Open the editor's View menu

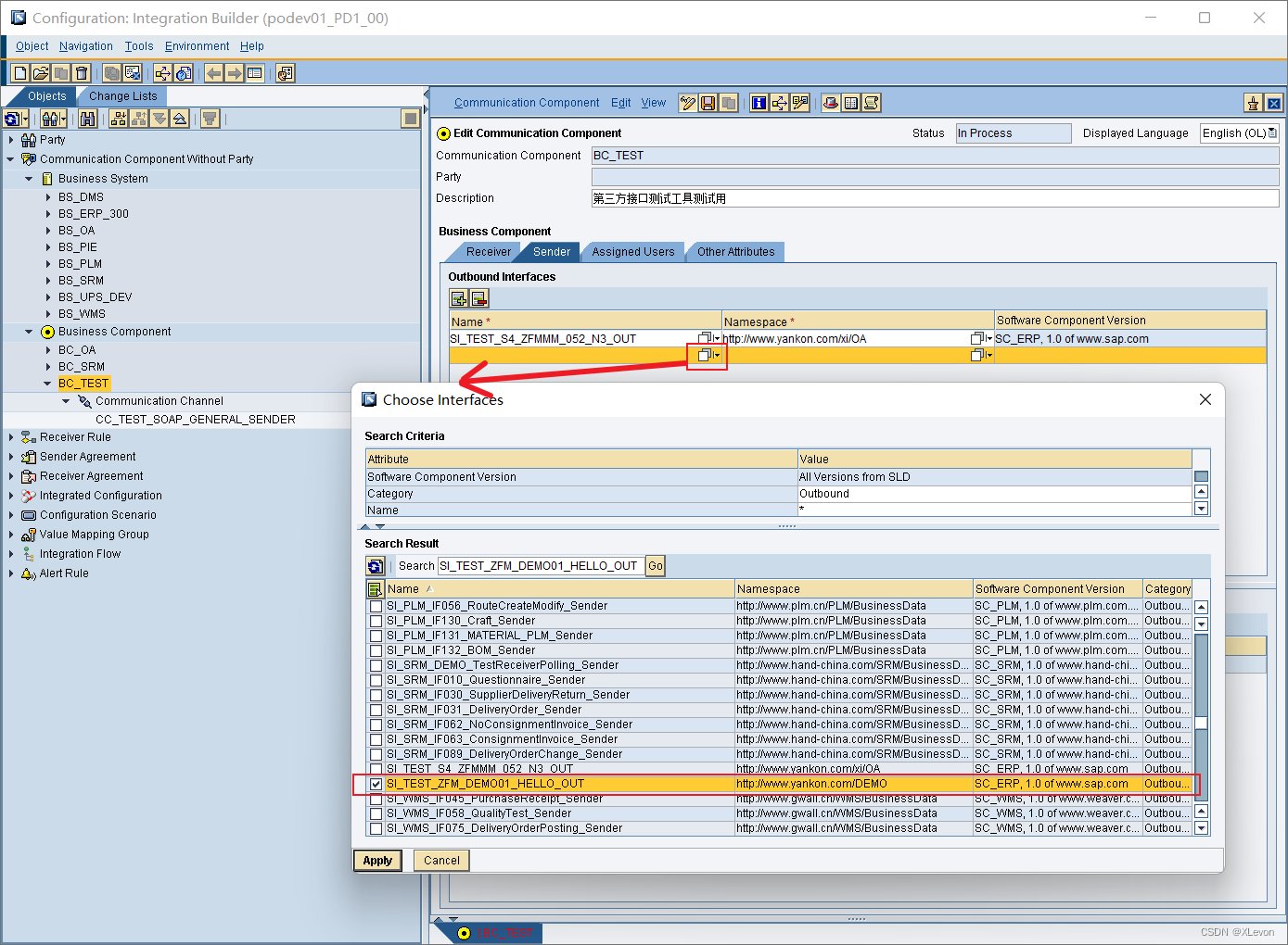pos(654,103)
